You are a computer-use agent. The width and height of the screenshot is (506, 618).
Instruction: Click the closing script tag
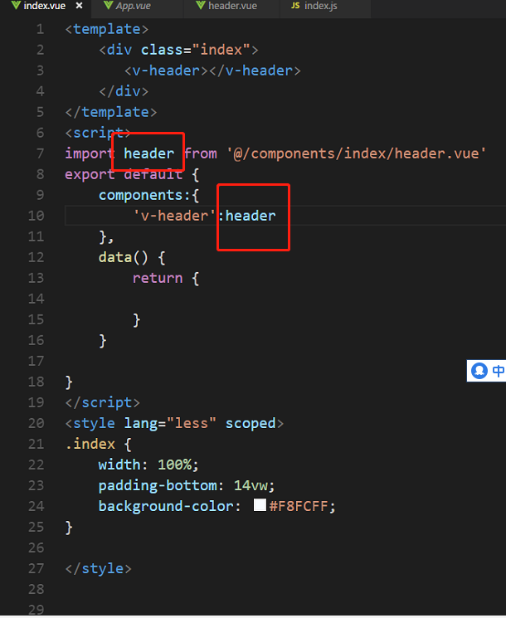click(103, 402)
